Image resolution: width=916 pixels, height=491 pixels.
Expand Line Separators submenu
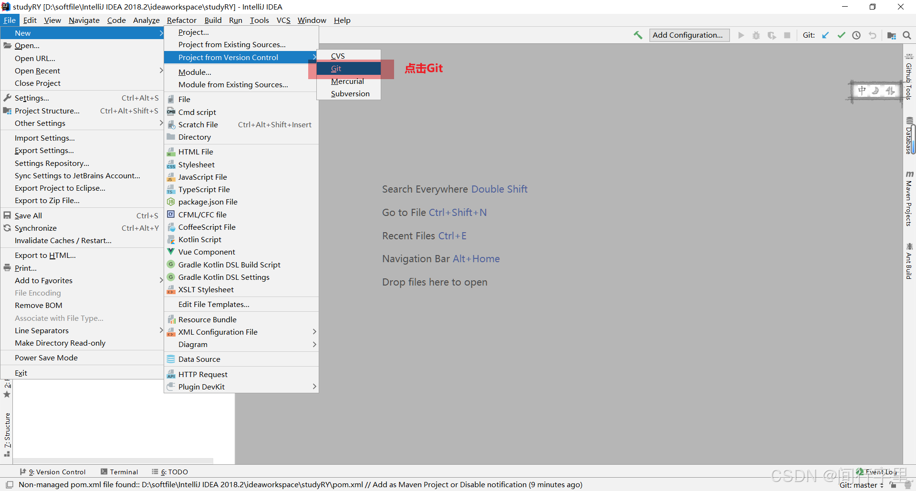[82, 330]
